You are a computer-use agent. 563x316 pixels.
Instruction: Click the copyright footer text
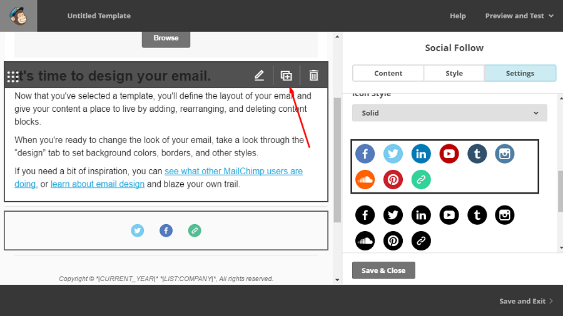(x=166, y=279)
